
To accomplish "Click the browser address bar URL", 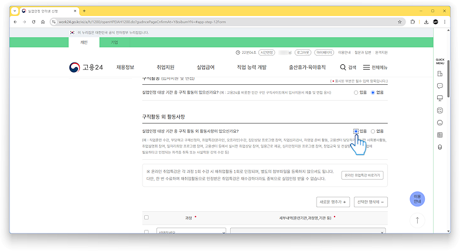I will [142, 22].
